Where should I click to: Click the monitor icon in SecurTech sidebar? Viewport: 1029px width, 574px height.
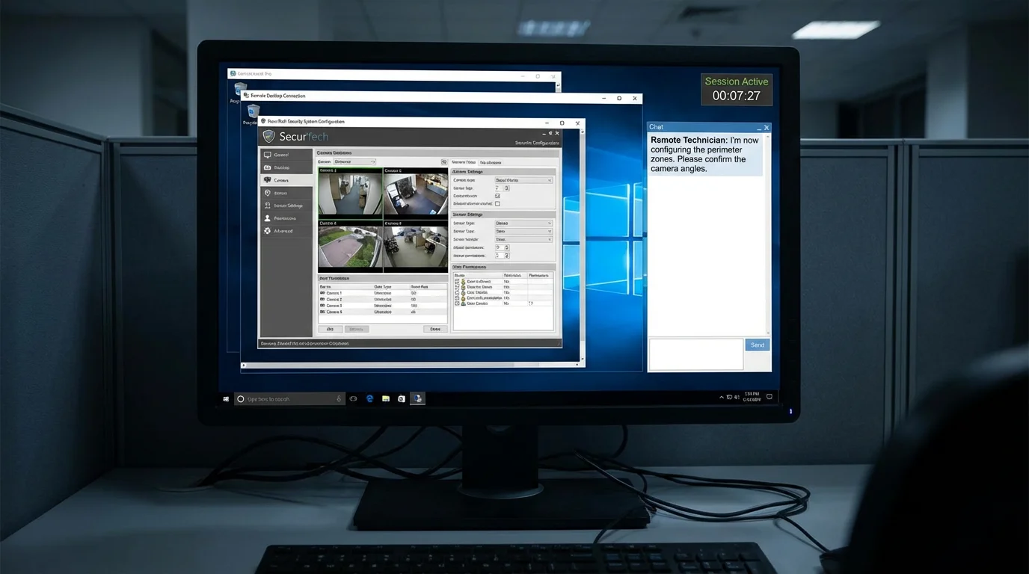268,155
